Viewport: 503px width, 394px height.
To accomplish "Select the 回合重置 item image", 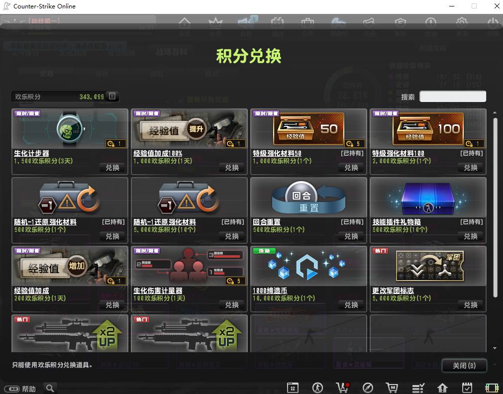I will pos(308,197).
